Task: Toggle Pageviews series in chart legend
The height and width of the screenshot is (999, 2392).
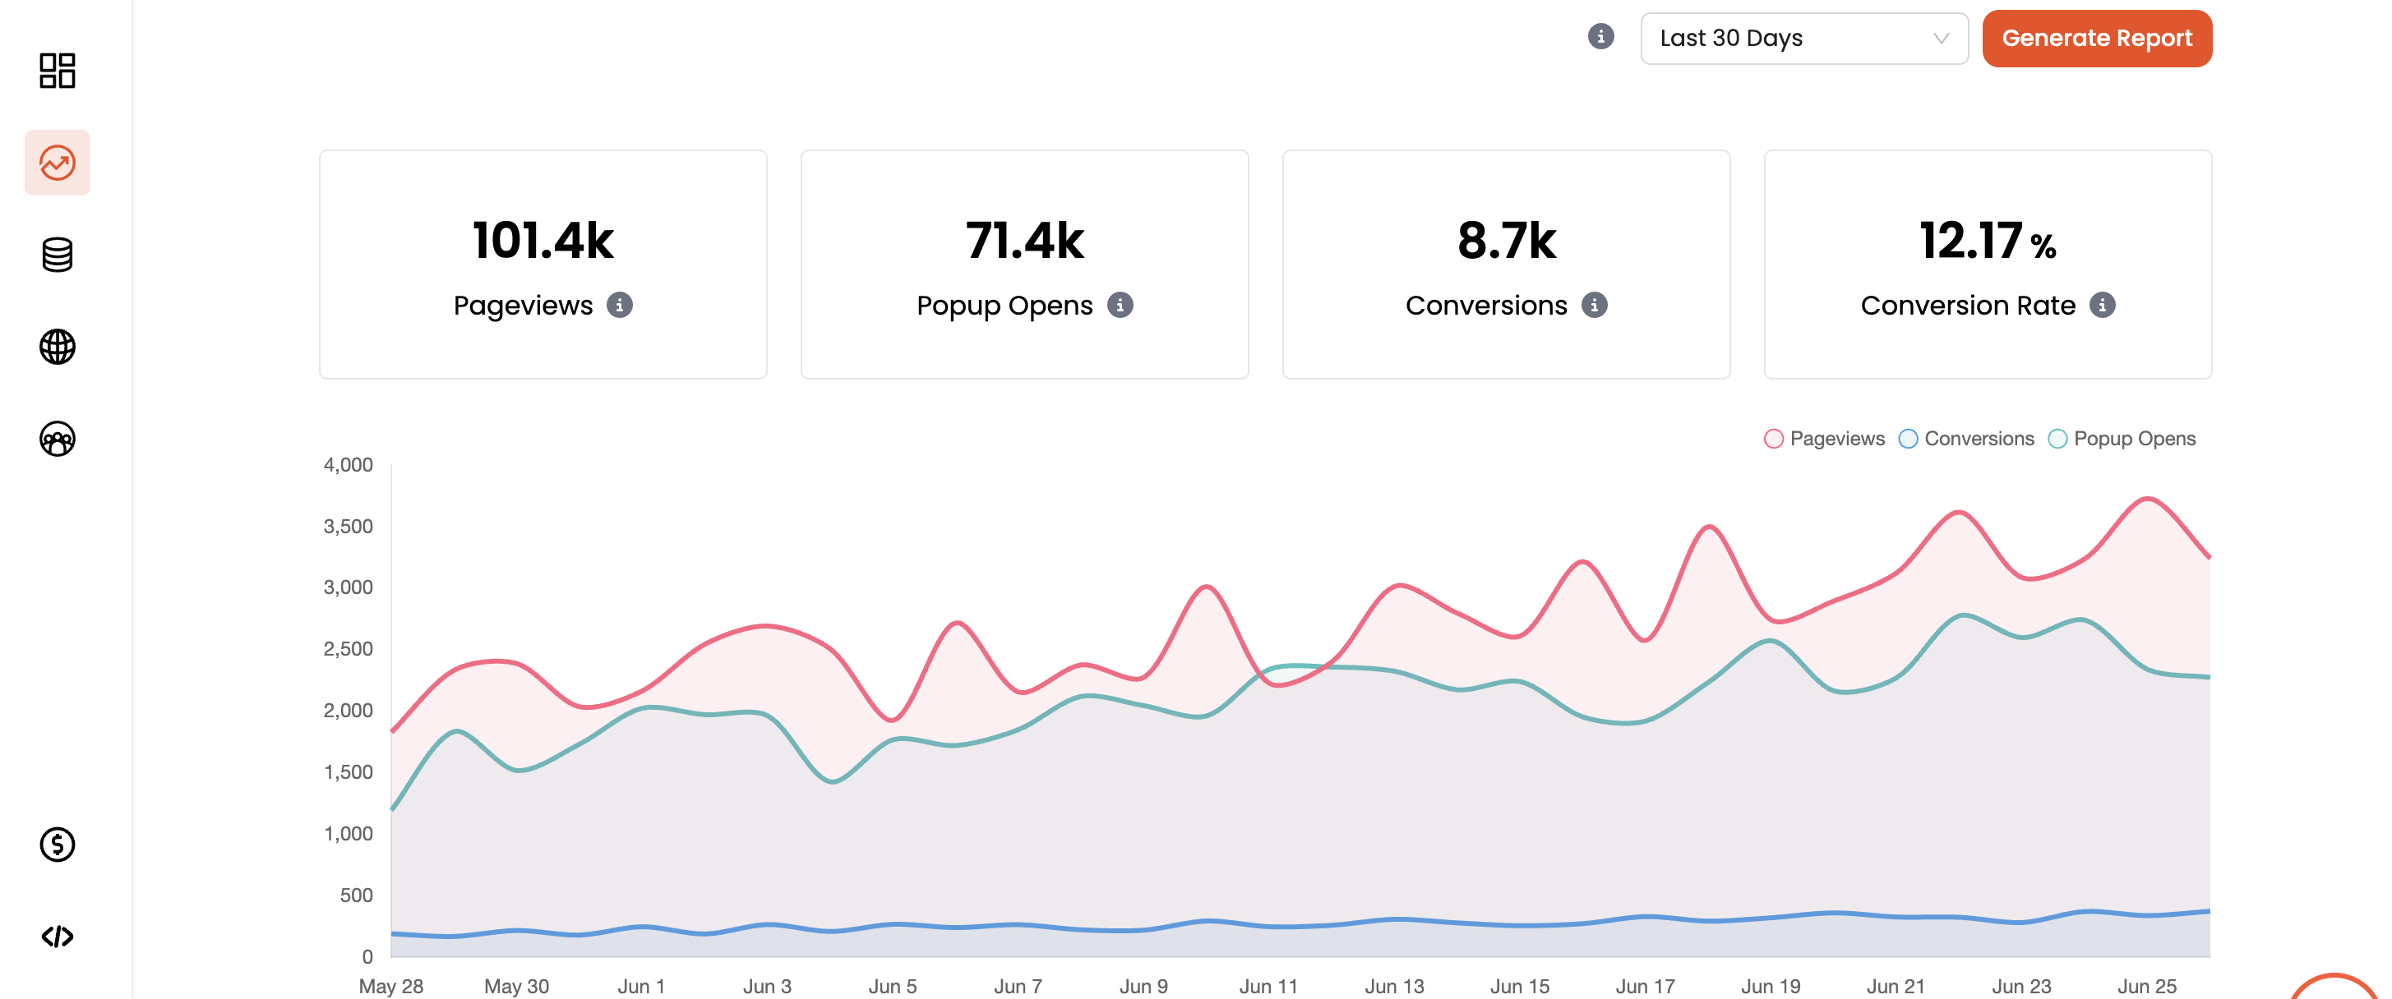Action: (x=1824, y=438)
